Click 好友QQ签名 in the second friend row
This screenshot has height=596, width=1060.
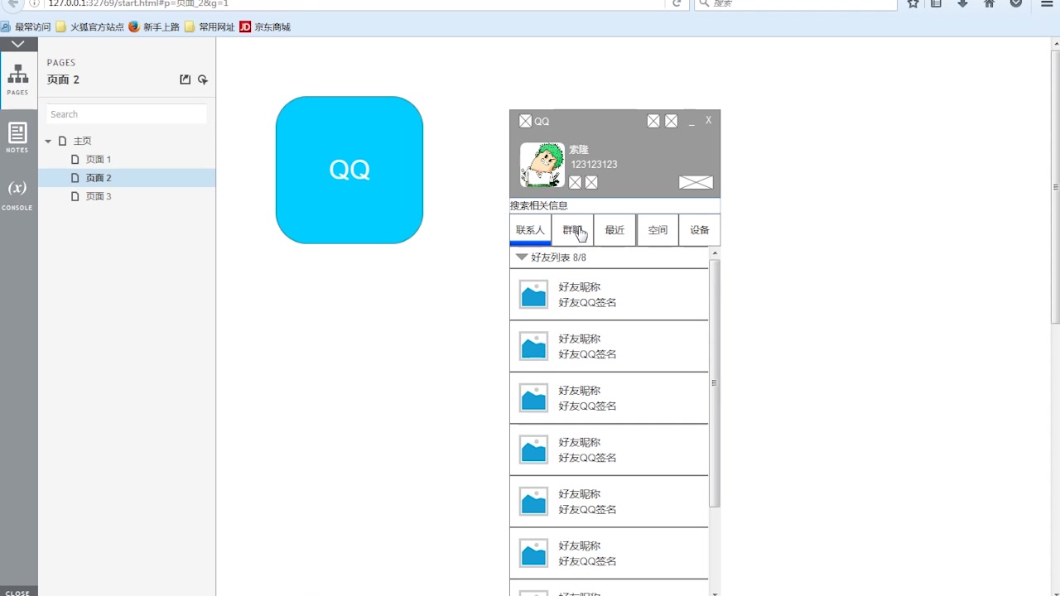[x=587, y=354]
